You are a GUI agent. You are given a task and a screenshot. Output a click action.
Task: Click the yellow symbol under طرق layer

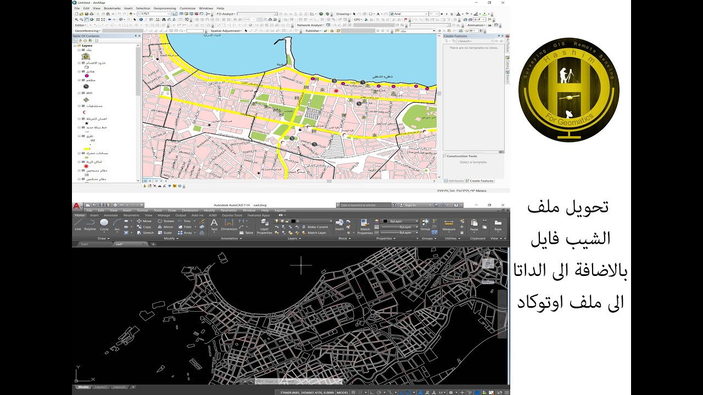coord(86,148)
